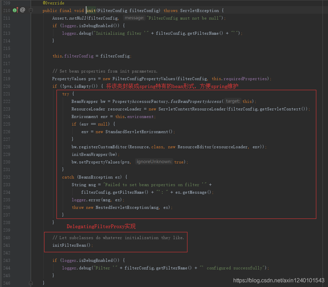
Task: Click initFilterBean() on line 241
Action: pos(71,245)
